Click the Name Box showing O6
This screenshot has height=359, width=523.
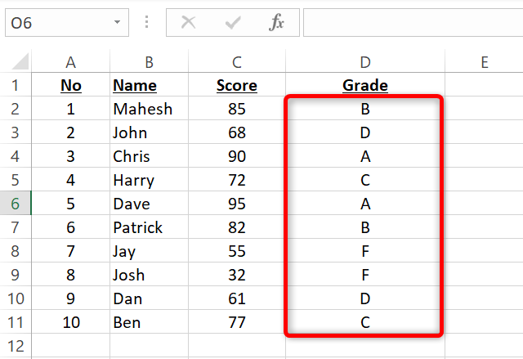click(56, 23)
